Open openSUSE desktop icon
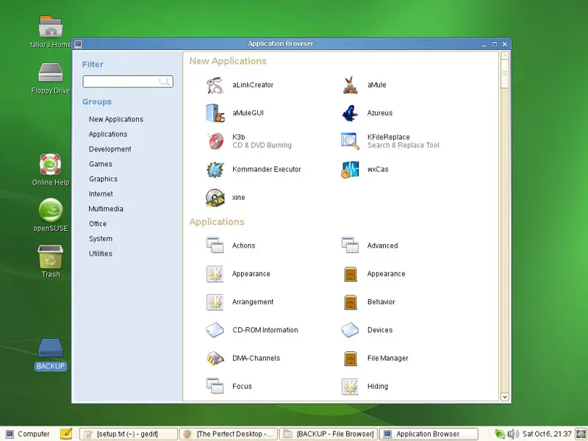This screenshot has height=441, width=588. coord(51,210)
